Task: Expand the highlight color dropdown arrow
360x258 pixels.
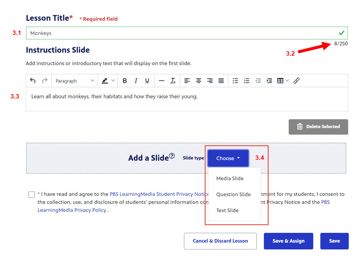Action: pos(113,81)
